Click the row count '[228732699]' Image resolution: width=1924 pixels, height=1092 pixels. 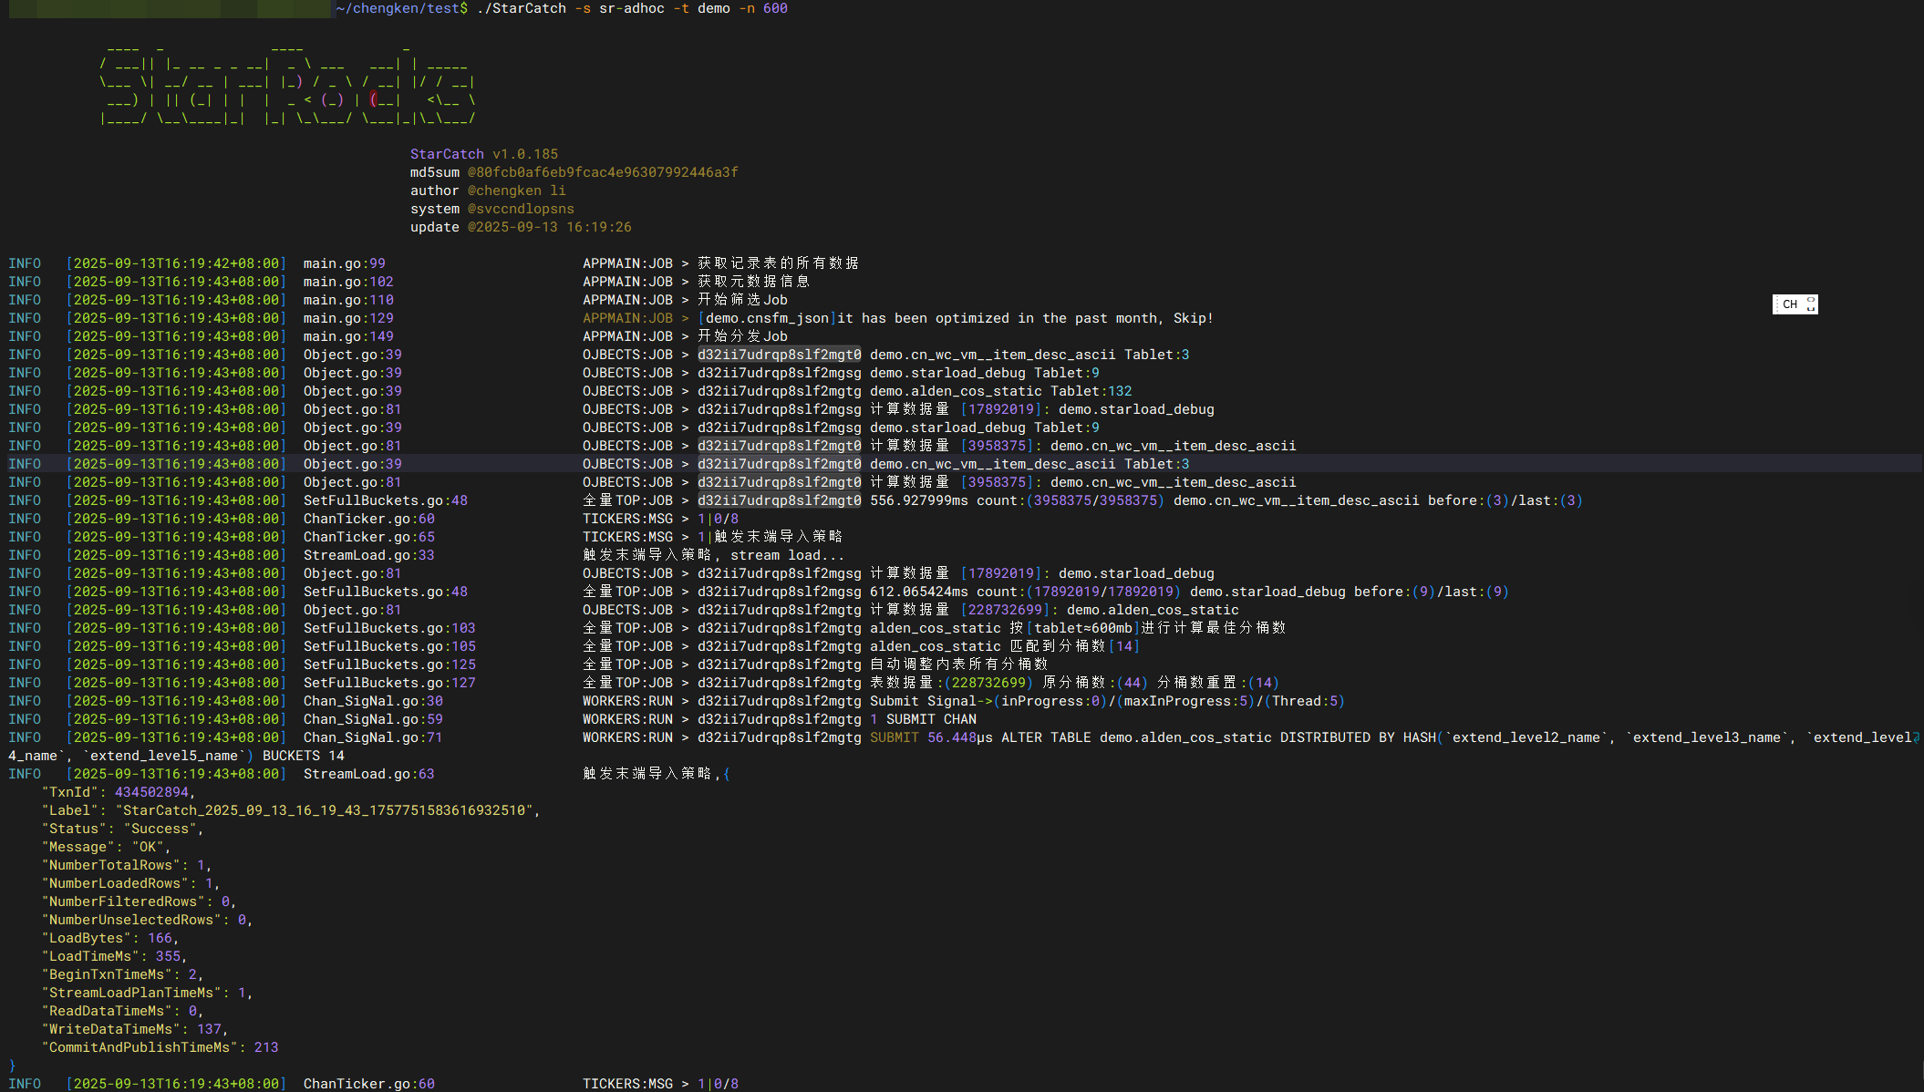1006,610
